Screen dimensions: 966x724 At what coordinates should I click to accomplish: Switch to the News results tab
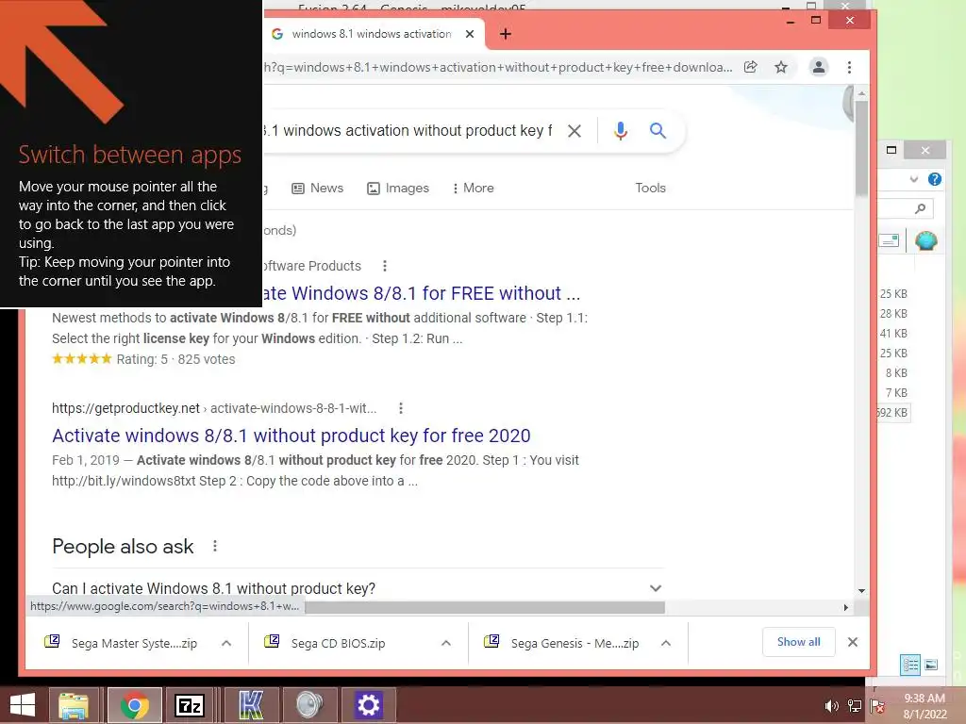coord(318,188)
